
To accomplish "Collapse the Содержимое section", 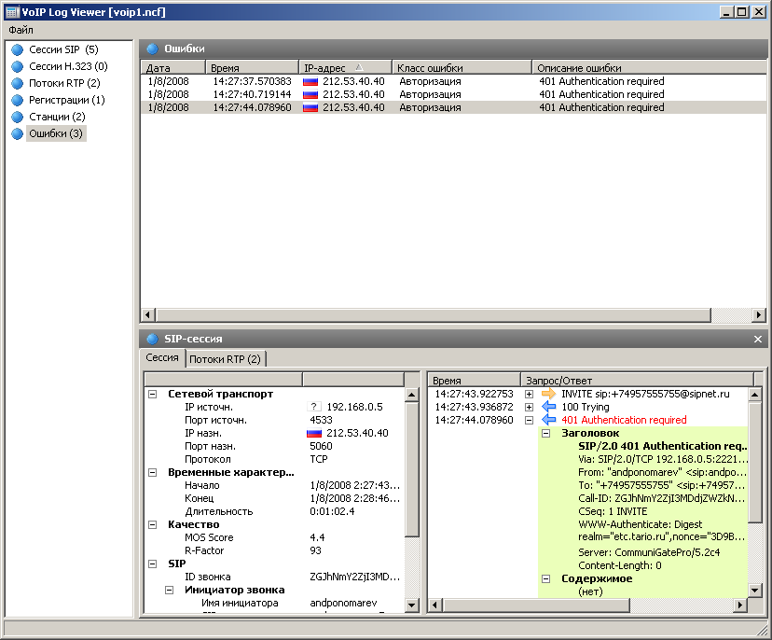I will 546,578.
